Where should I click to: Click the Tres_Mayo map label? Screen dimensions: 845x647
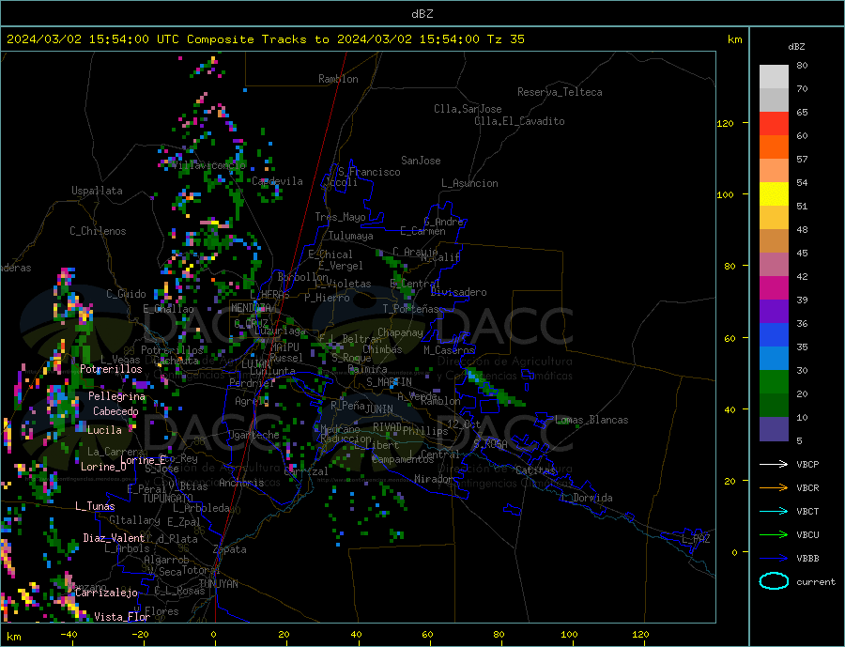click(x=340, y=217)
